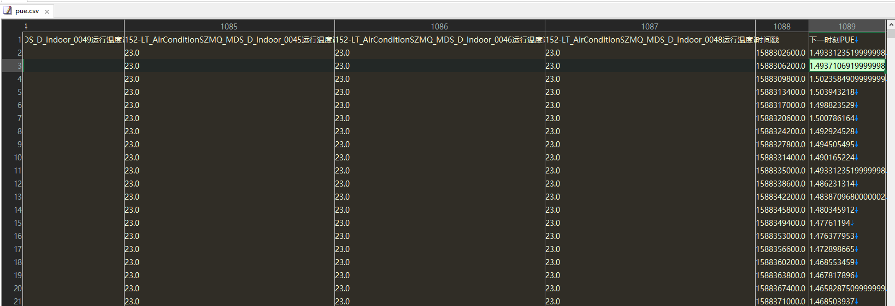Close the pue.csv tab
Viewport: 895px width, 306px height.
point(47,11)
